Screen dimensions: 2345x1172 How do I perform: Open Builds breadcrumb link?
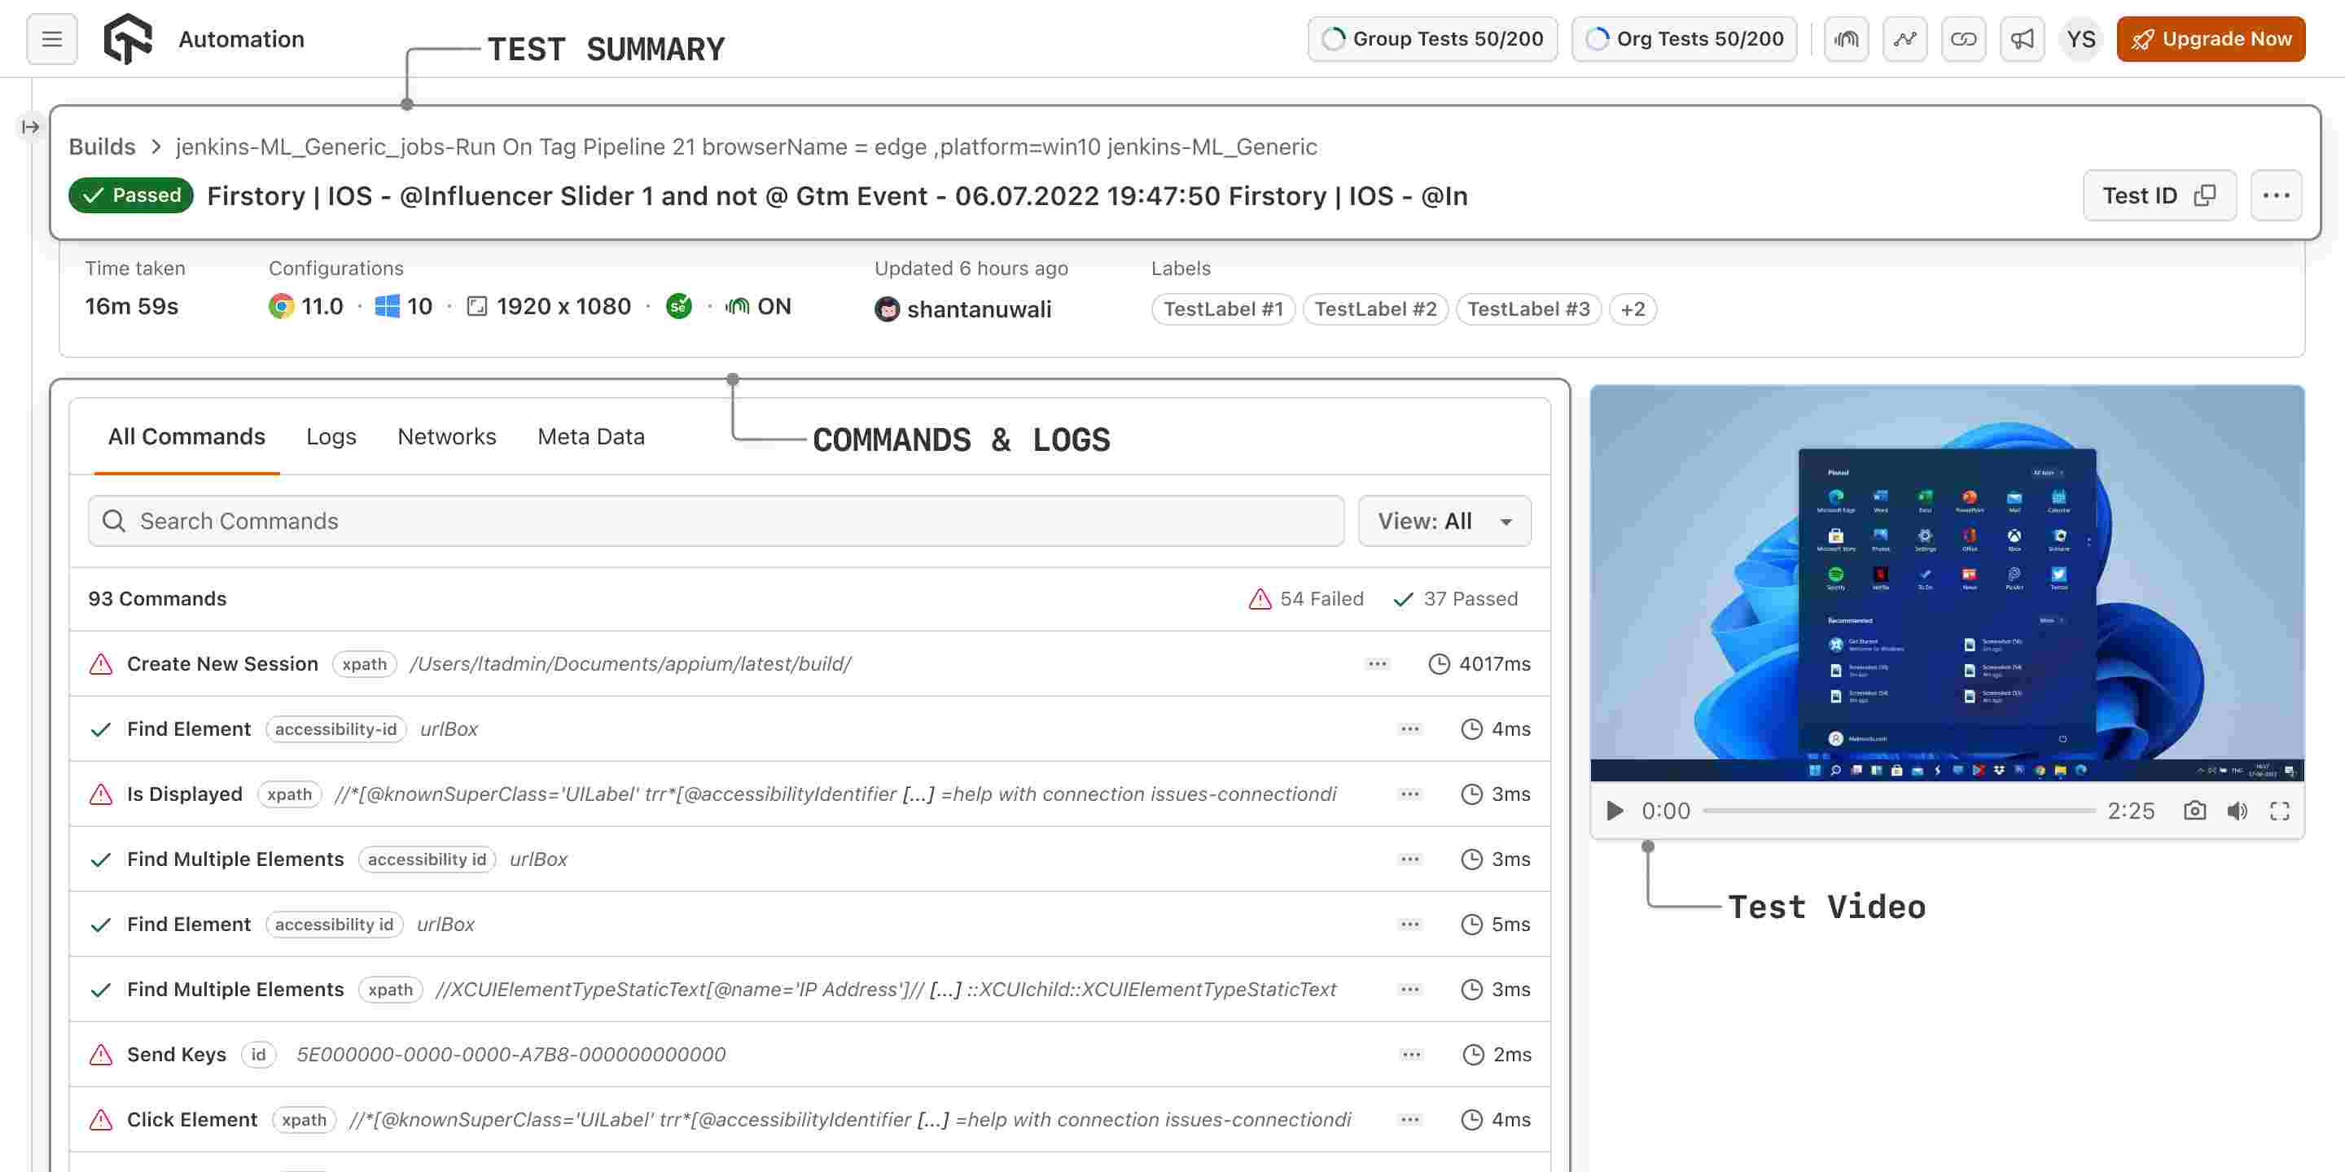[102, 147]
